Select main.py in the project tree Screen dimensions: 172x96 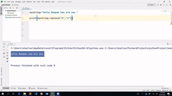11,13
